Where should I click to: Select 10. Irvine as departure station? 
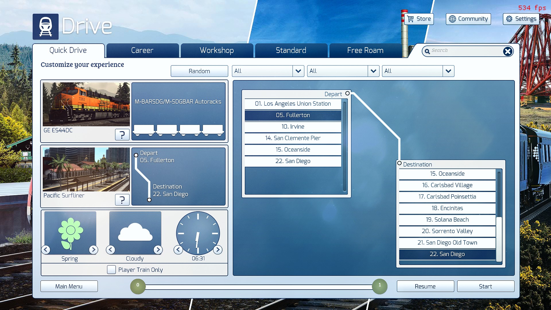click(x=293, y=127)
